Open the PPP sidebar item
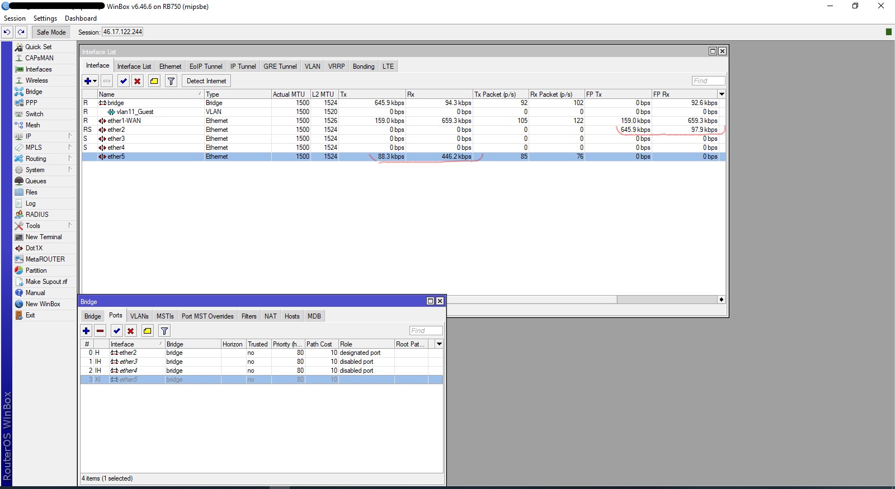The width and height of the screenshot is (895, 489). click(31, 103)
